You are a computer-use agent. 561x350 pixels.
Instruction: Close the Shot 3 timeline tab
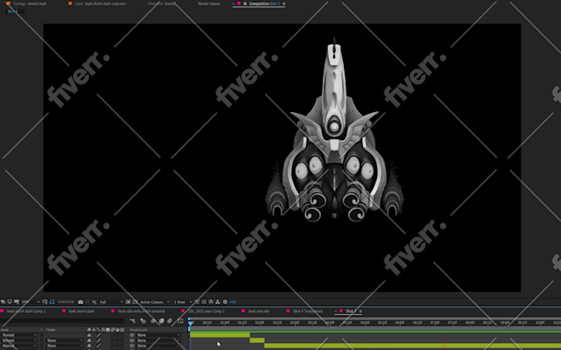336,311
